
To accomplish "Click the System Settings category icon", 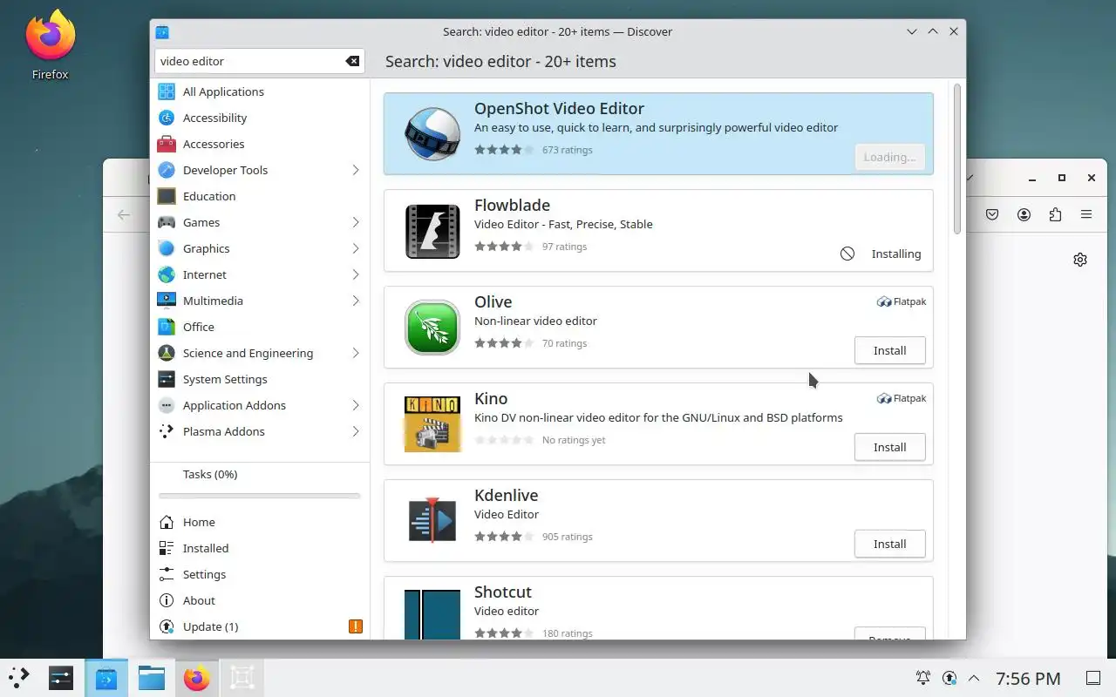I will [x=167, y=379].
